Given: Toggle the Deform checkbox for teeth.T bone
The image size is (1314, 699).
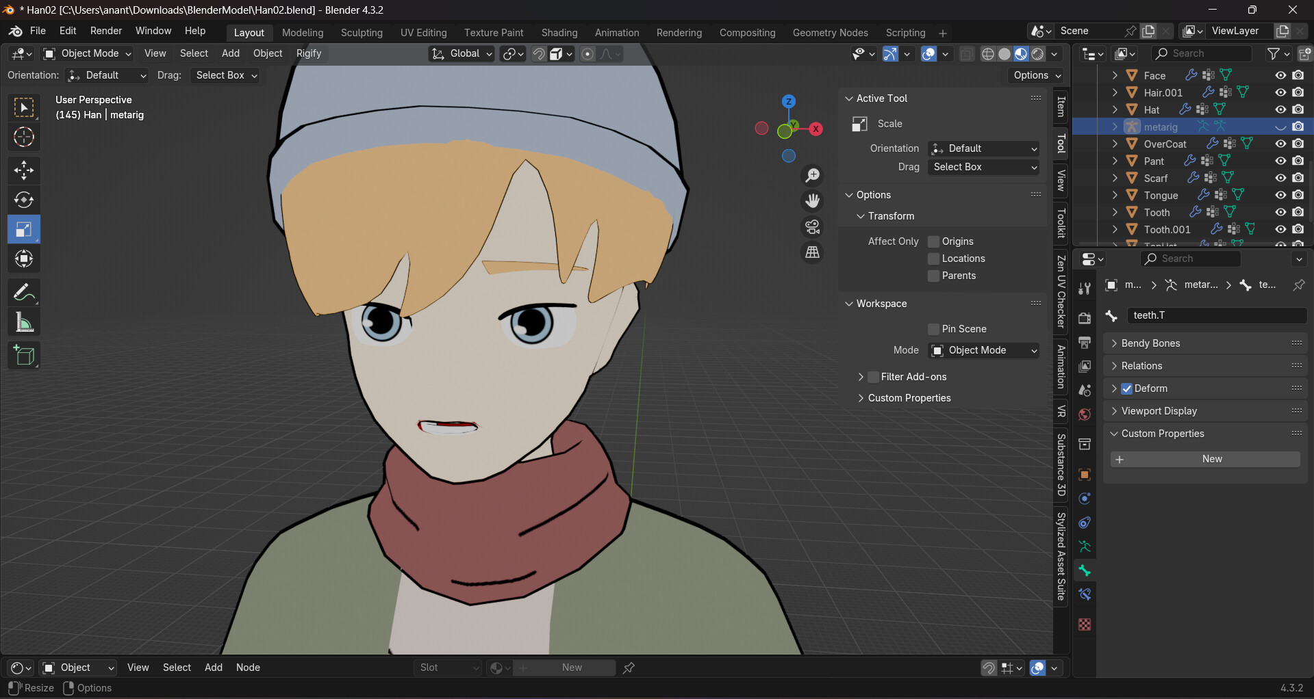Looking at the screenshot, I should click(x=1126, y=388).
